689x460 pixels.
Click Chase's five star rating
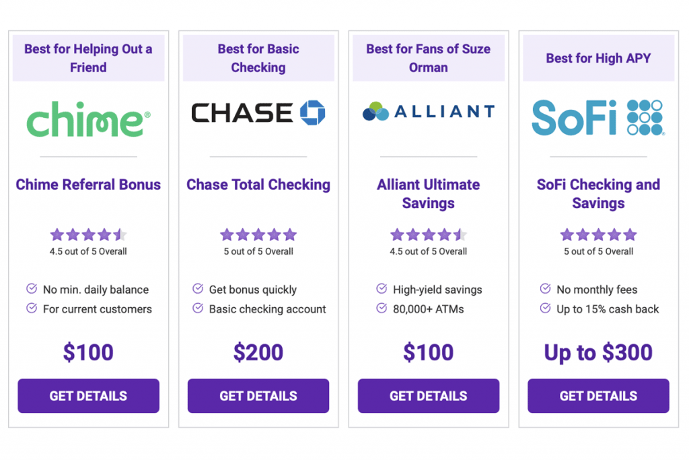(258, 235)
